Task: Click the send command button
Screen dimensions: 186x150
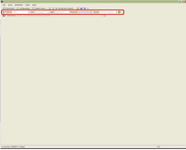Action: point(105,15)
